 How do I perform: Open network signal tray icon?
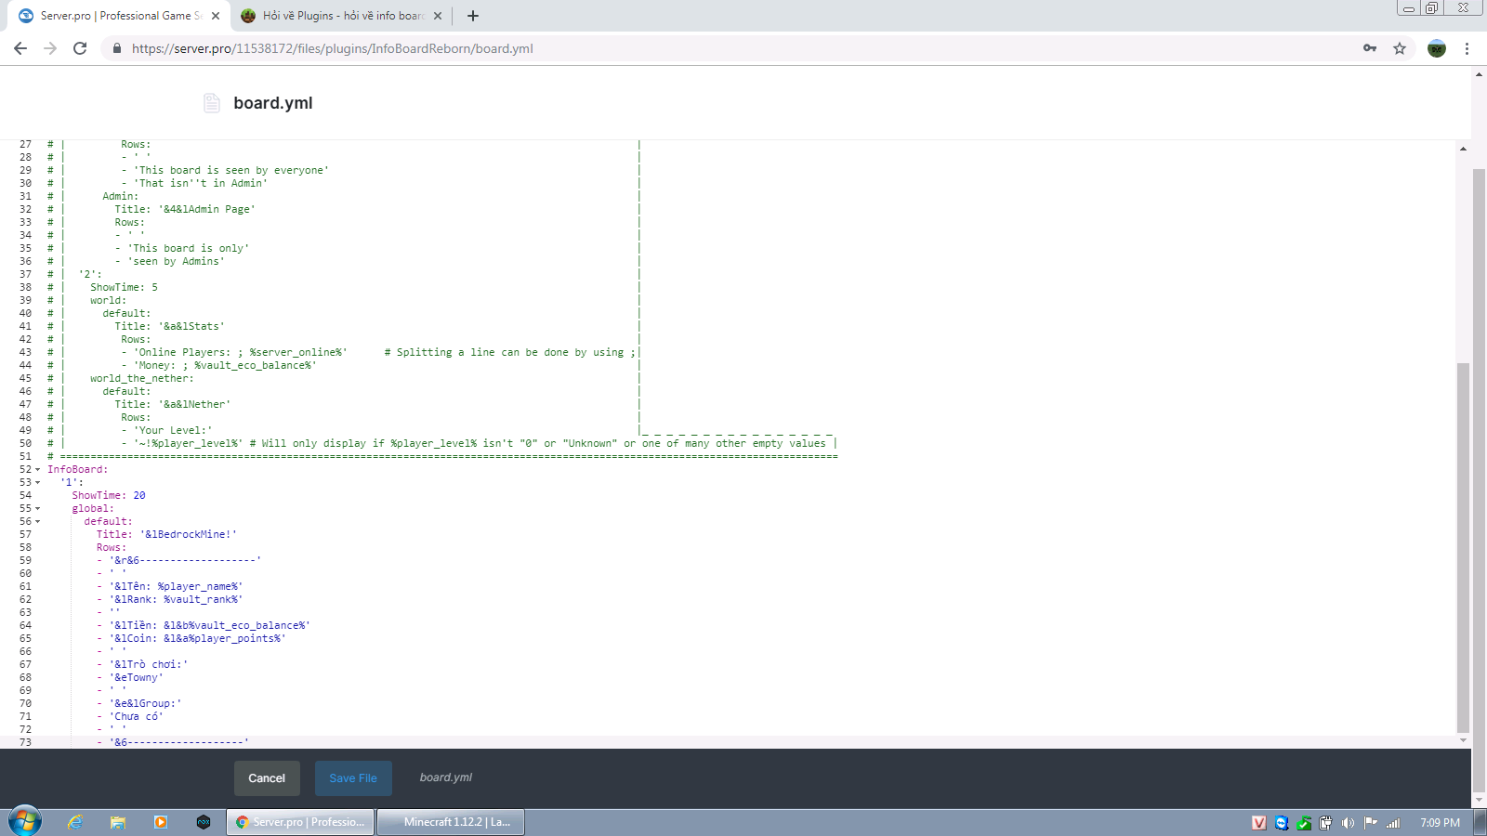1393,823
